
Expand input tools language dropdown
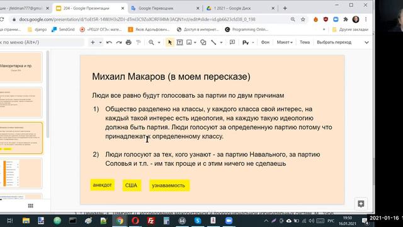tap(253, 42)
